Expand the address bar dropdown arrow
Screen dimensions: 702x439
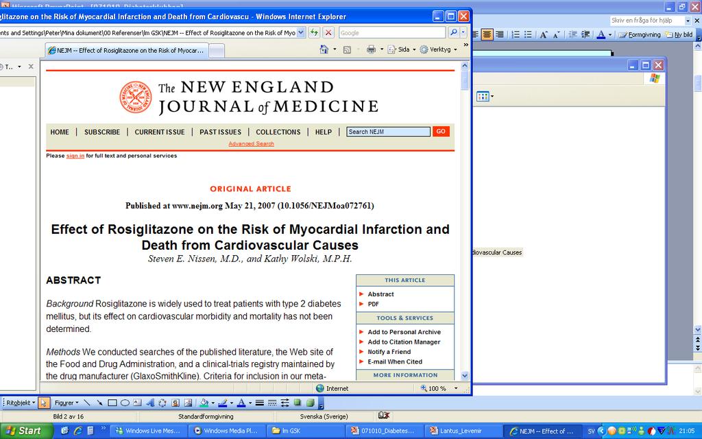click(301, 33)
